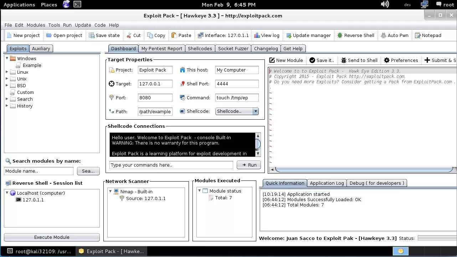Click the Localhost globe icon

click(x=13, y=193)
